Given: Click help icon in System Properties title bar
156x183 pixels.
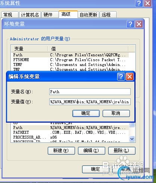Looking at the screenshot, I should [139, 3].
